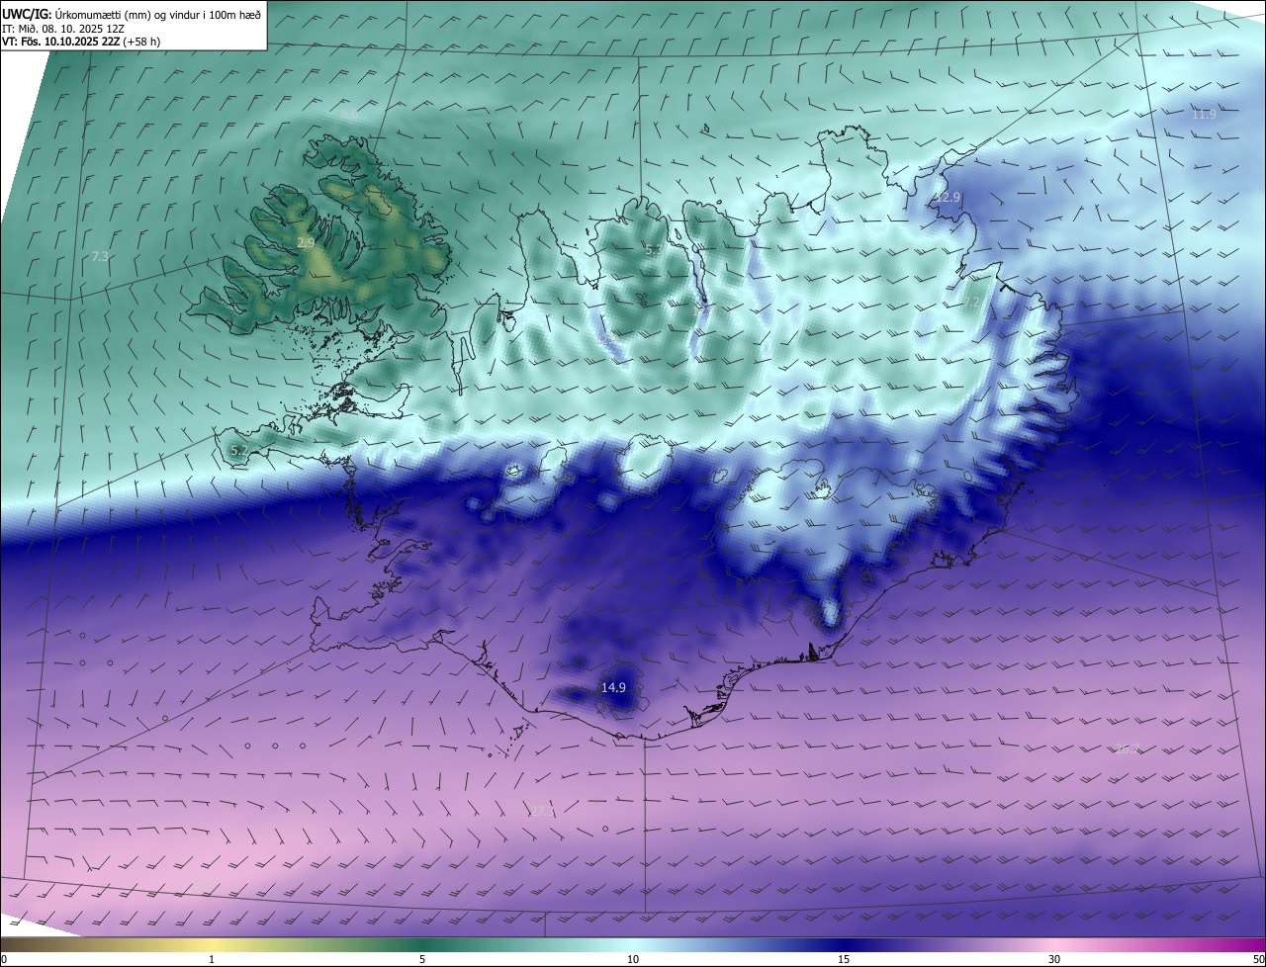Click the 12.9 value in the northeast

(x=948, y=198)
